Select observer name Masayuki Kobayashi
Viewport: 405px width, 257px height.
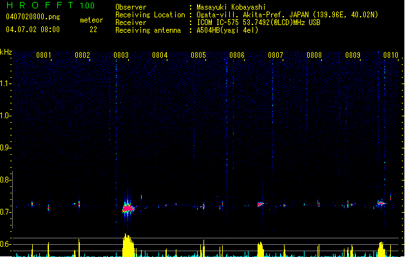click(x=231, y=7)
